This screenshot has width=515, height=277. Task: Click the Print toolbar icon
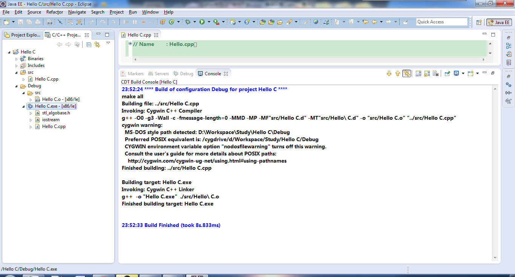pyautogui.click(x=38, y=22)
